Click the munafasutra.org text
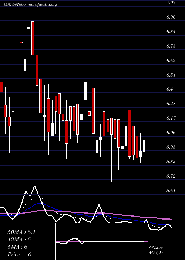The image size is (185, 260). coord(43,4)
